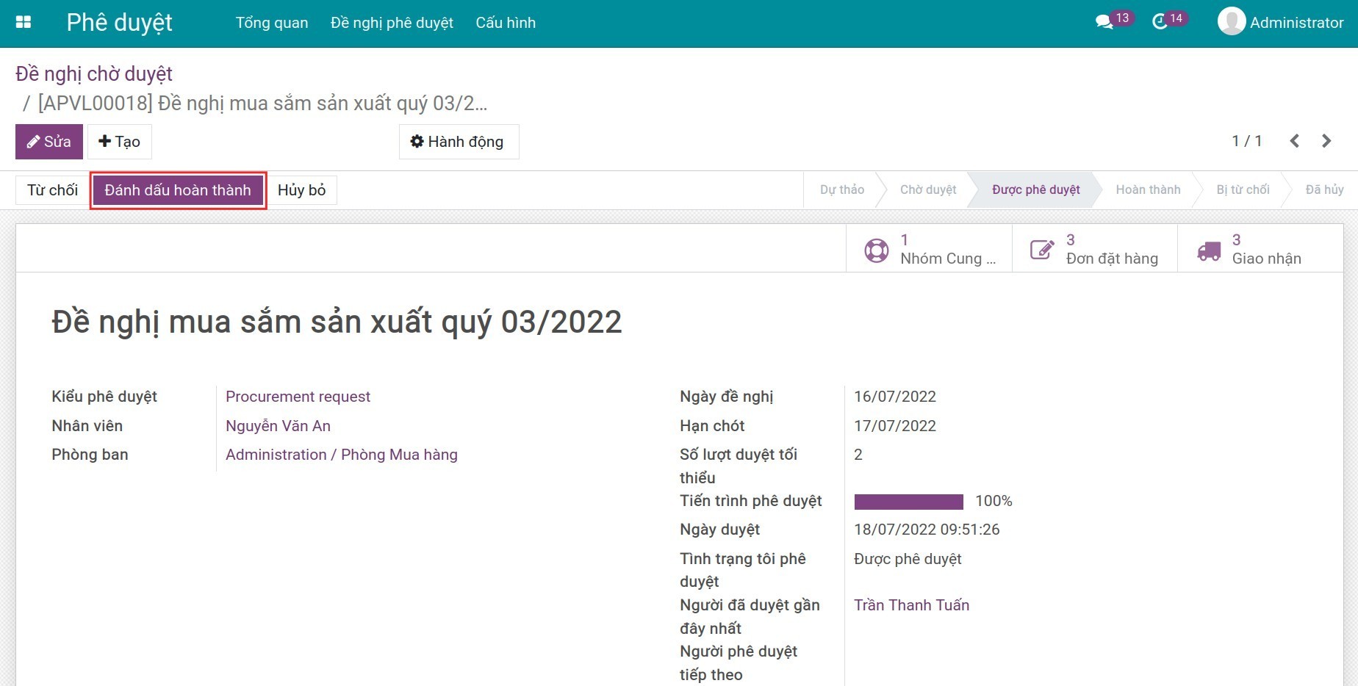Select the Hoàn thành status stage
The image size is (1358, 686).
pos(1148,189)
